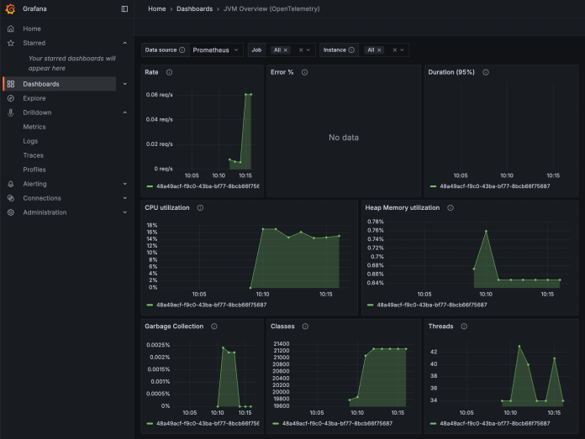Click the Heap Memory legend color swatch
This screenshot has height=439, width=585.
pos(370,306)
